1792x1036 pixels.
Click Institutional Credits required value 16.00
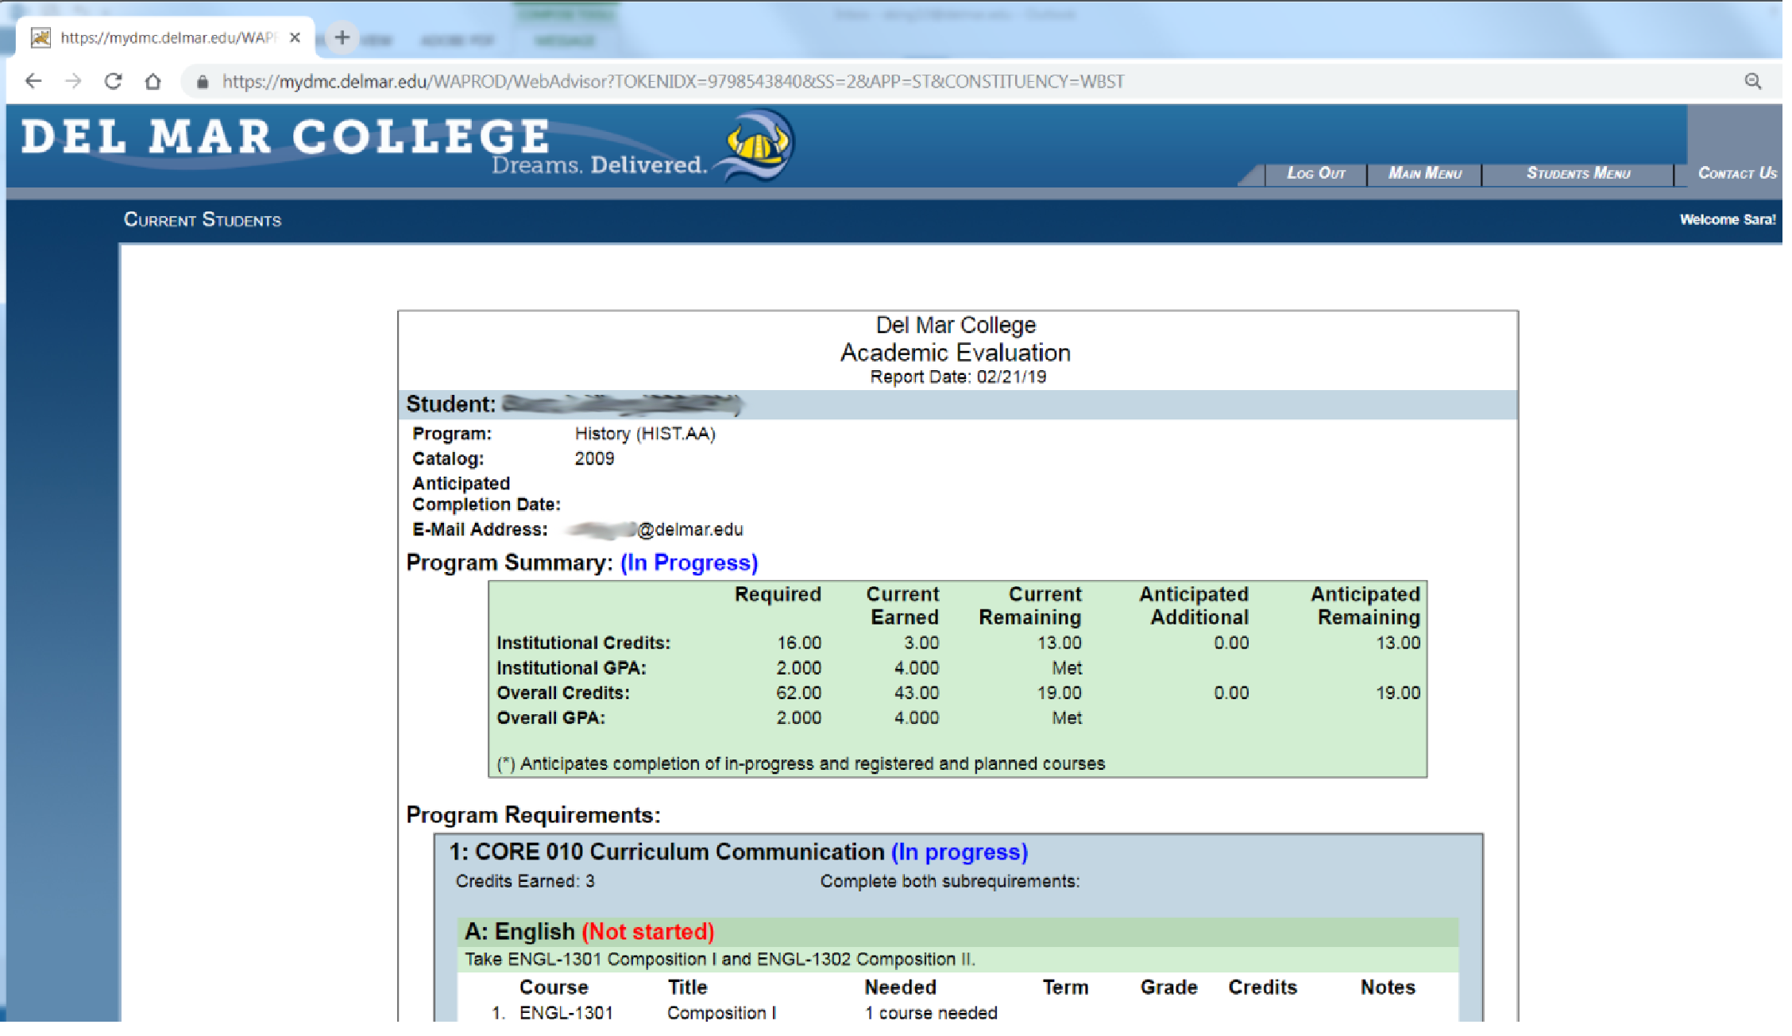coord(799,643)
